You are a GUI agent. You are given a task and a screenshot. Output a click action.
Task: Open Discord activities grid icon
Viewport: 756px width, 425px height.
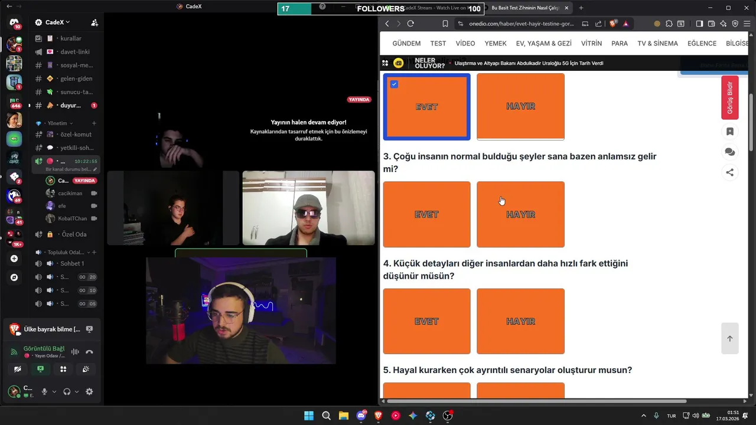63,369
